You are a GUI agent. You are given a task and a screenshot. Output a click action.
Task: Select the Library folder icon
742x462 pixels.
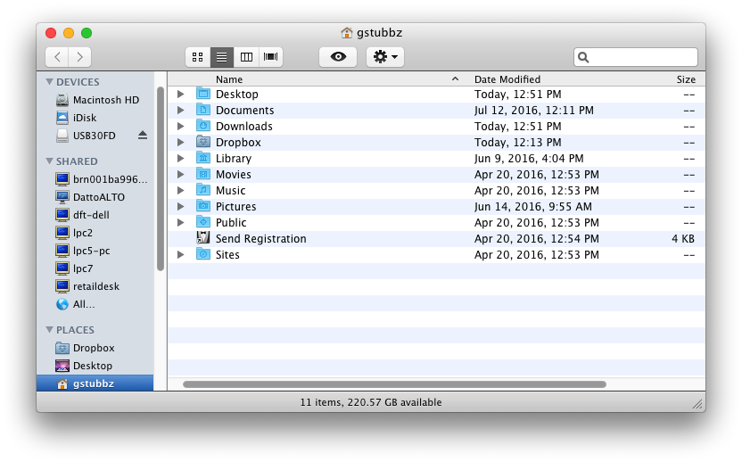click(203, 158)
